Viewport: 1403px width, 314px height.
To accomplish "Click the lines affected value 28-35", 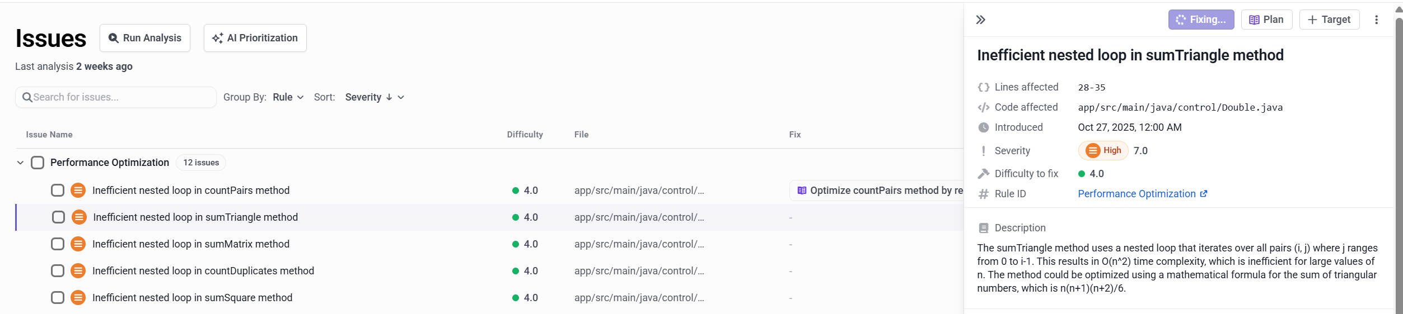I will pos(1092,87).
